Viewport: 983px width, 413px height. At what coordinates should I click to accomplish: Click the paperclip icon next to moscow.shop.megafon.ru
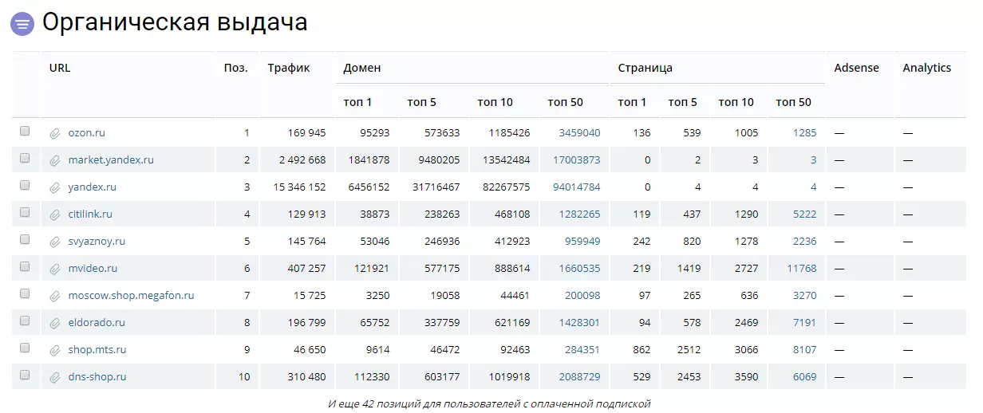click(55, 296)
